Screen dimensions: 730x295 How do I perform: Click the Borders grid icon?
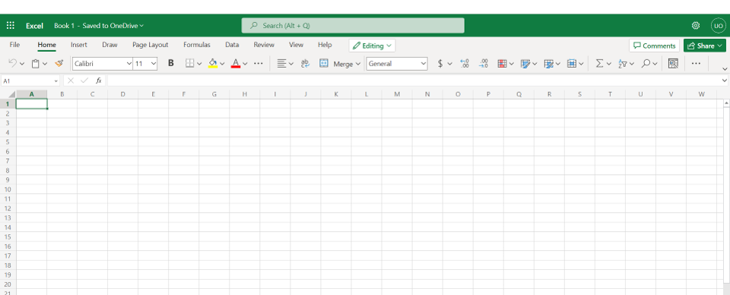click(189, 64)
